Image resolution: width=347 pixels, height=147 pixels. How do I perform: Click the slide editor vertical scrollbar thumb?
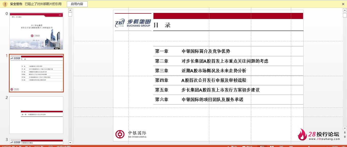tap(345, 15)
